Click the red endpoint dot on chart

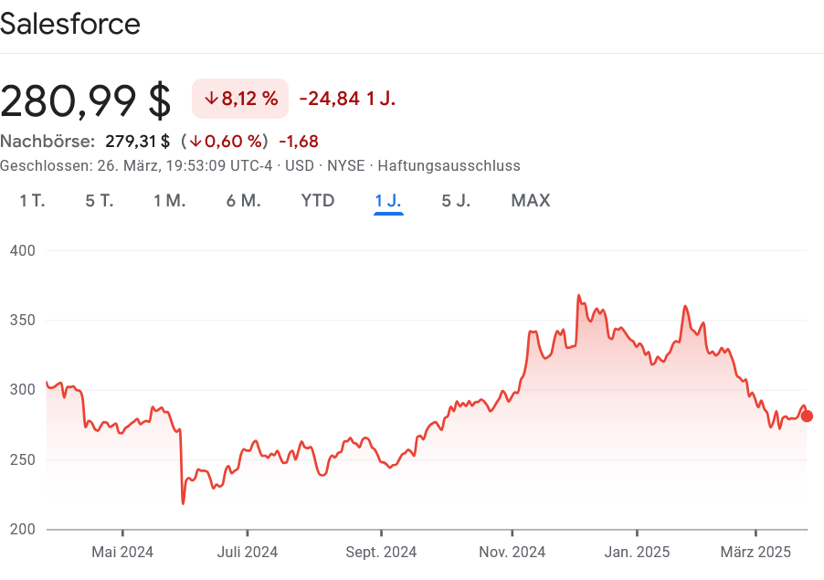click(807, 417)
